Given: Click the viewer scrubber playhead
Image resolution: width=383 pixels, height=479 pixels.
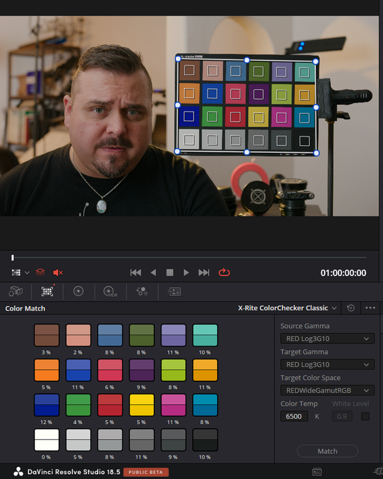Looking at the screenshot, I should [x=13, y=258].
